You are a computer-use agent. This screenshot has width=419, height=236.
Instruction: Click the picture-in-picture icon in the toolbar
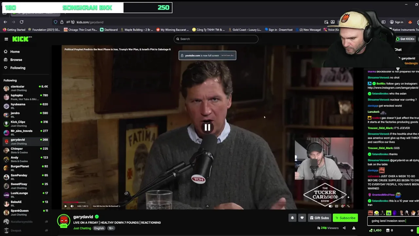tap(326, 22)
